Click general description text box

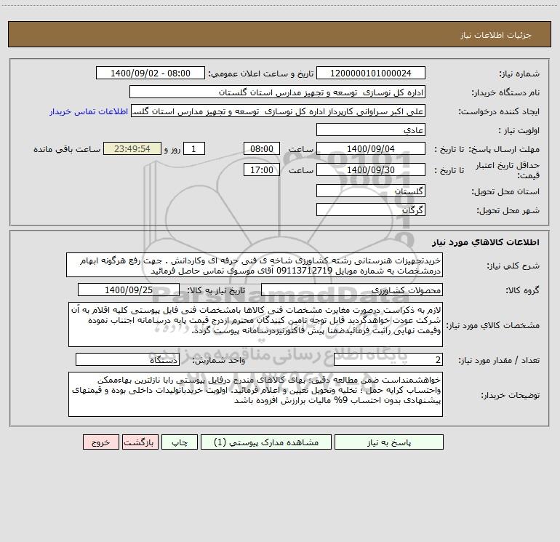click(255, 266)
